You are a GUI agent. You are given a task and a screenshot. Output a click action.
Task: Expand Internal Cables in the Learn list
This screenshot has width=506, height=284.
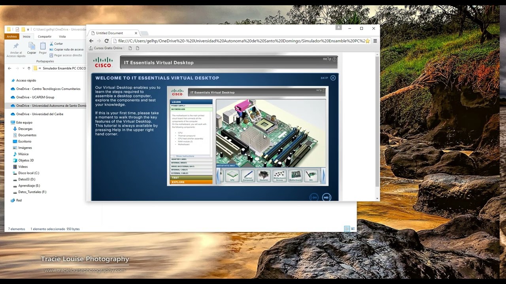191,170
